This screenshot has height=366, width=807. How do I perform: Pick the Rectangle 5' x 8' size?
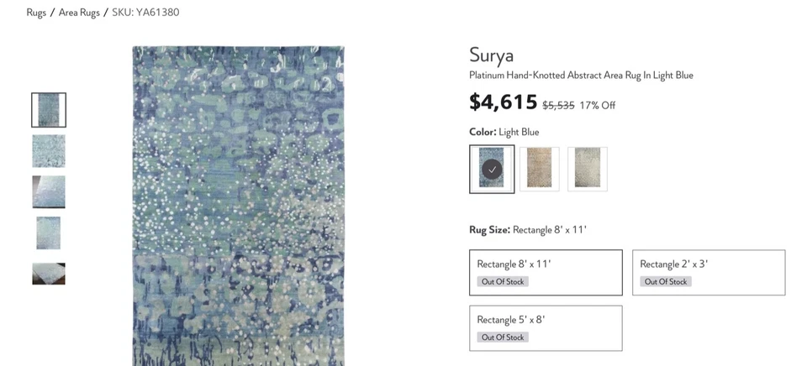coord(546,327)
